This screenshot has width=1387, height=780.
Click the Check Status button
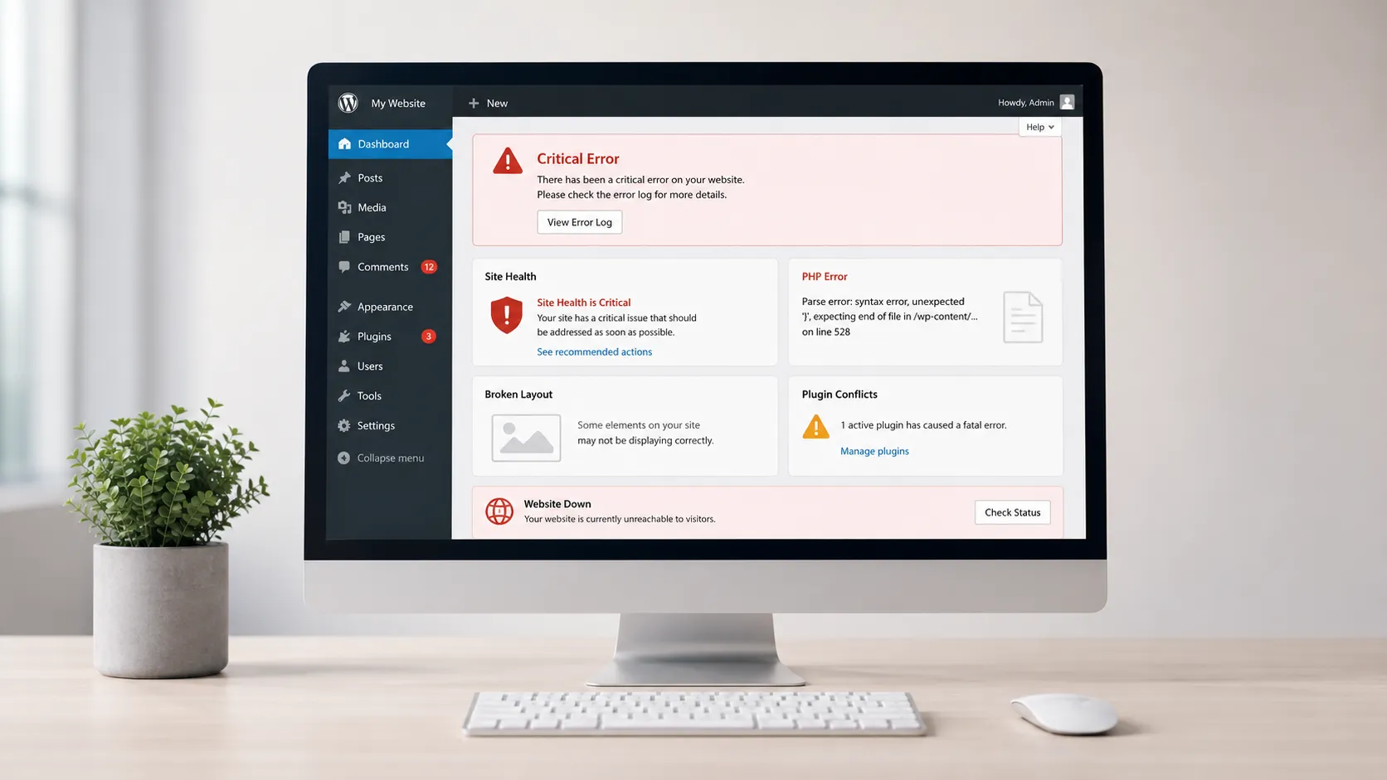(1013, 512)
